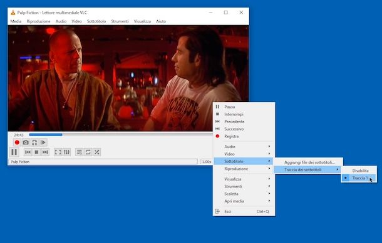Seek on the playback progress bar
The image size is (382, 243).
121,135
